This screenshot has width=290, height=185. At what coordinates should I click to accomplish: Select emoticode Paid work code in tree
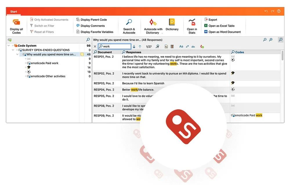[x=43, y=63]
